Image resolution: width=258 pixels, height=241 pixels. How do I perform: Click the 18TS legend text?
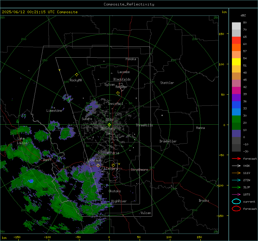247,195
